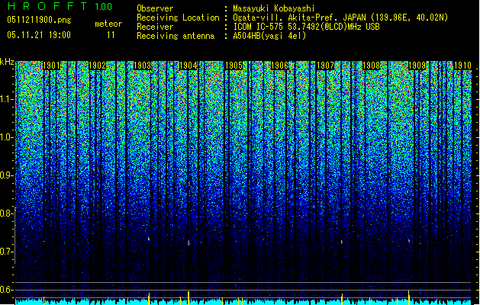480x305 pixels.
Task: Click the 0.6 frequency axis label
Action: click(6, 290)
